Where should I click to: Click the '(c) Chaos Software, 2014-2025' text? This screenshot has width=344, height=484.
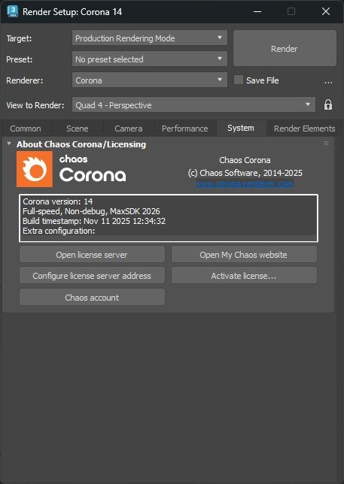245,173
